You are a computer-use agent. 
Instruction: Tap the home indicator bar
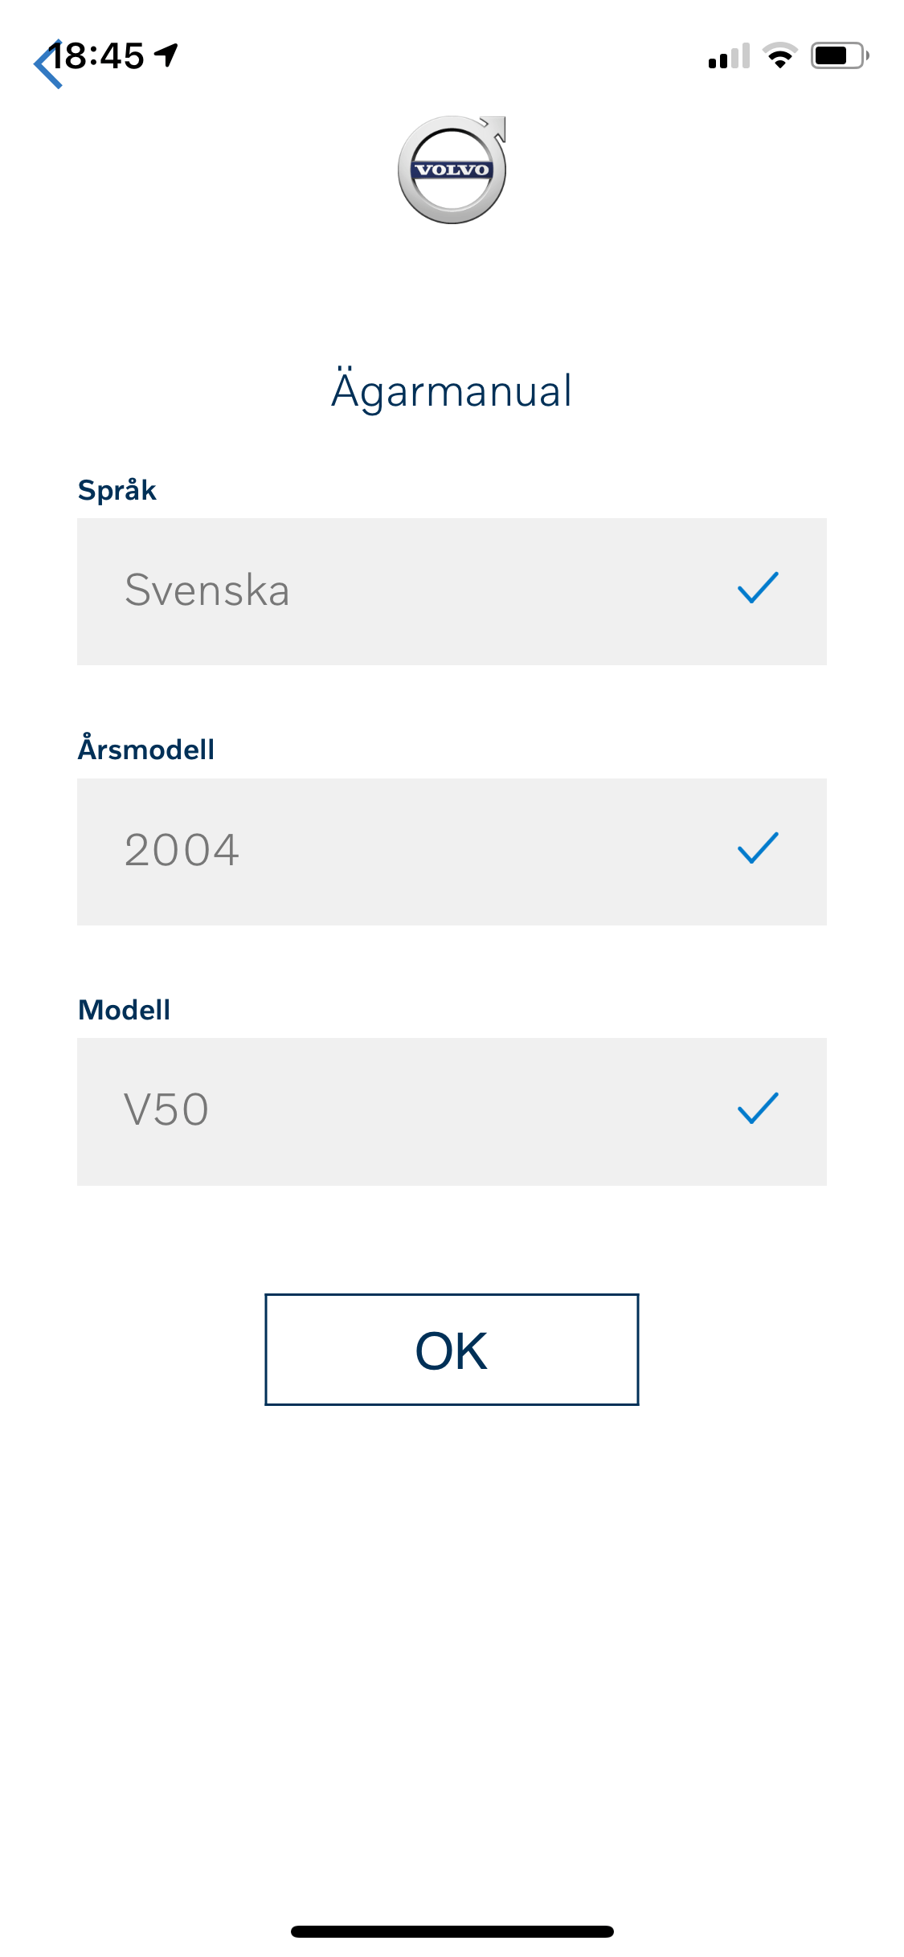click(452, 1931)
